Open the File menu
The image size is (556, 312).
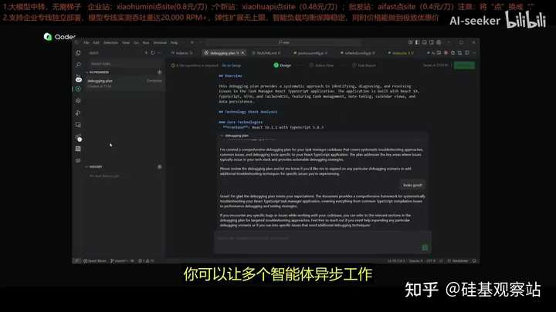coord(86,42)
